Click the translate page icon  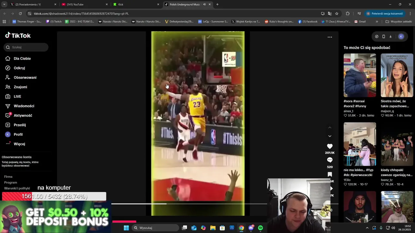(330, 14)
